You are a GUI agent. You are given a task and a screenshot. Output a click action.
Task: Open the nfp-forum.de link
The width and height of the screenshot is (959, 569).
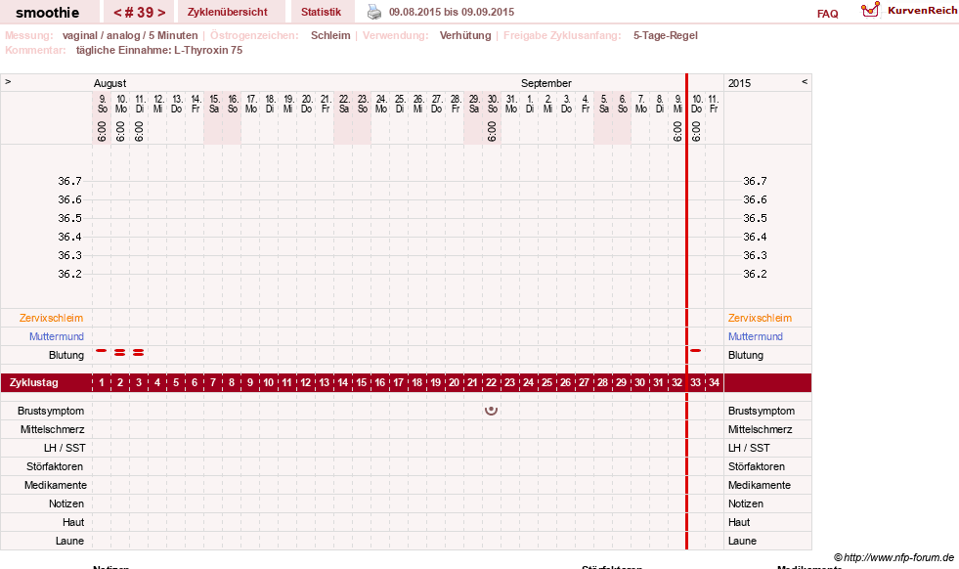pyautogui.click(x=894, y=557)
